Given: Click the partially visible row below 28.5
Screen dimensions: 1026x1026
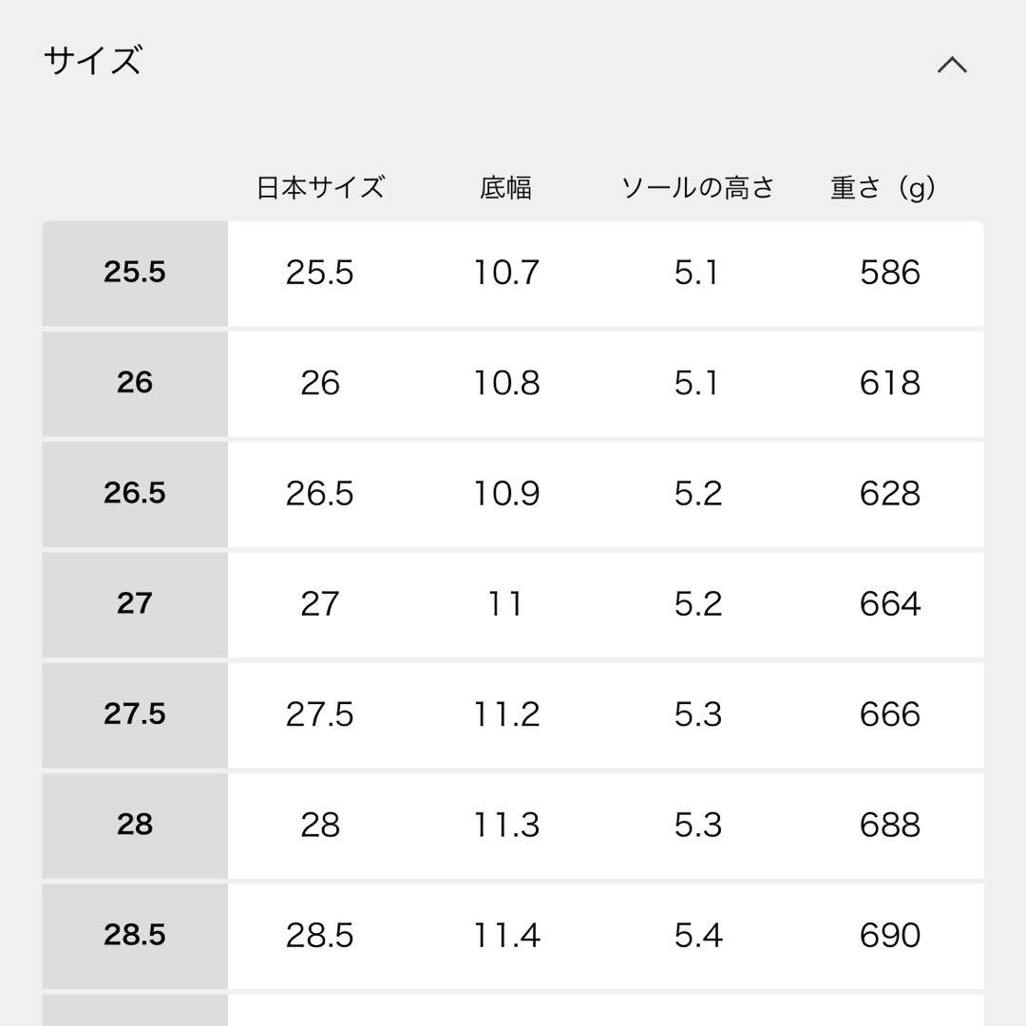Looking at the screenshot, I should pos(513,1016).
